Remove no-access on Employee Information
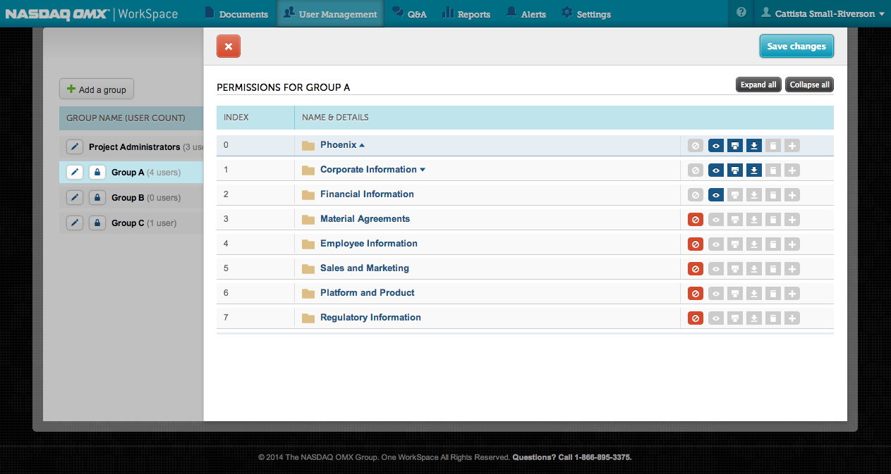The image size is (891, 474). point(696,244)
